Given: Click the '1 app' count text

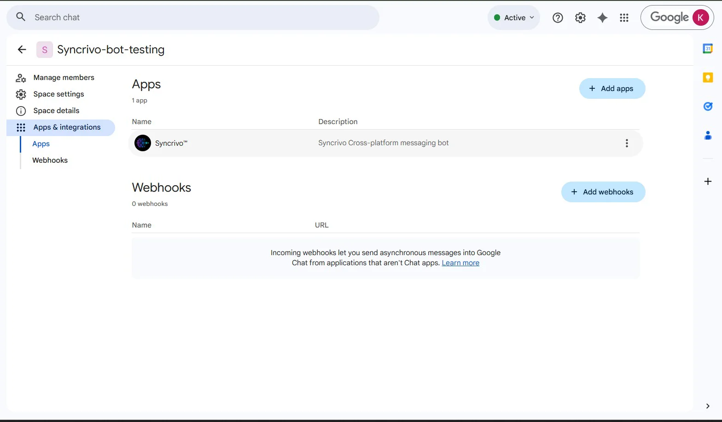Looking at the screenshot, I should [x=140, y=100].
